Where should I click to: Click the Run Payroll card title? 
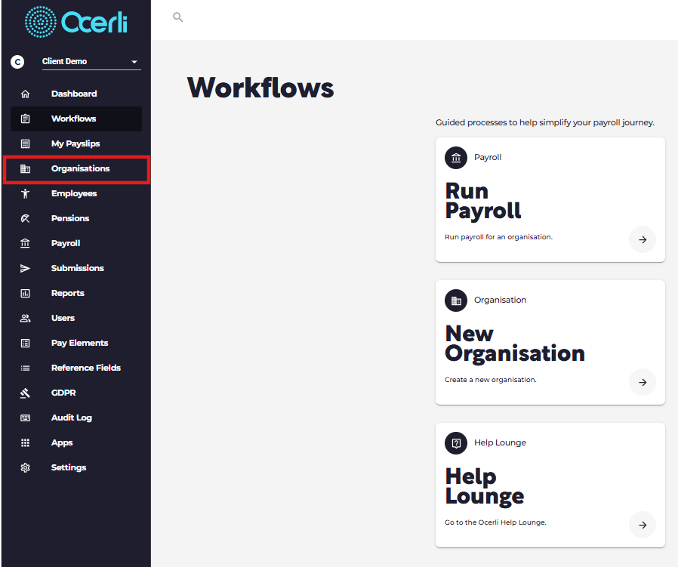click(483, 201)
